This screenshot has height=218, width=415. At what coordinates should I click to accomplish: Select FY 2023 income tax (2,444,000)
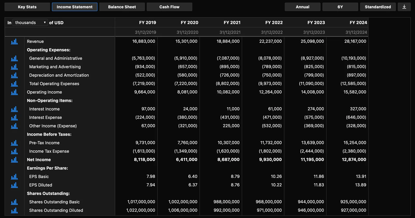point(312,151)
